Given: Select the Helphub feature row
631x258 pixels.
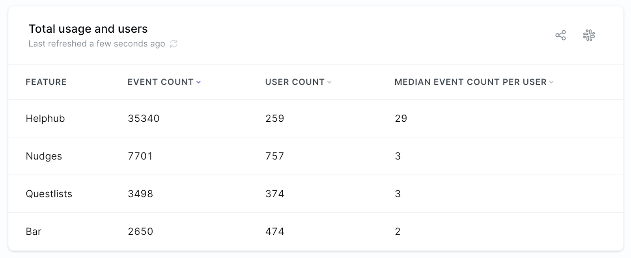Looking at the screenshot, I should (45, 119).
